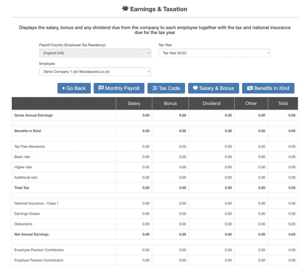
Task: Click the Total column header
Action: tap(283, 103)
